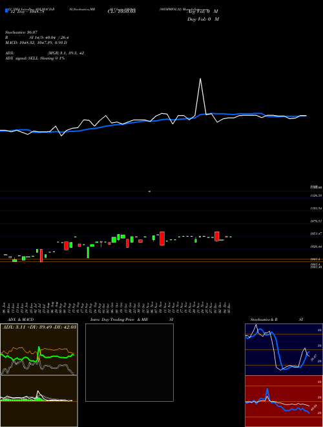Click the 1076.51 price axis label
The width and height of the screenshot is (323, 427).
[316, 221]
